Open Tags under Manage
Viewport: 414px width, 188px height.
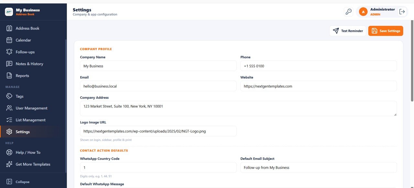(x=33, y=96)
